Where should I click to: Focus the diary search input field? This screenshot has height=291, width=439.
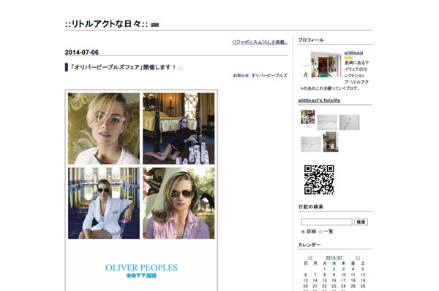point(326,222)
